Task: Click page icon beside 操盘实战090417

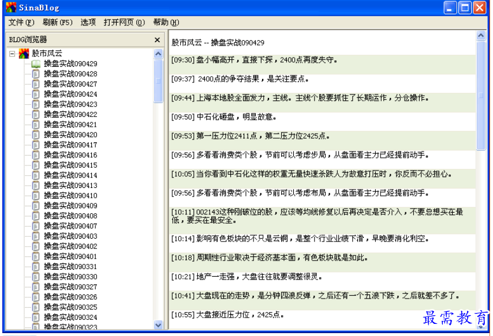Action: 36,145
